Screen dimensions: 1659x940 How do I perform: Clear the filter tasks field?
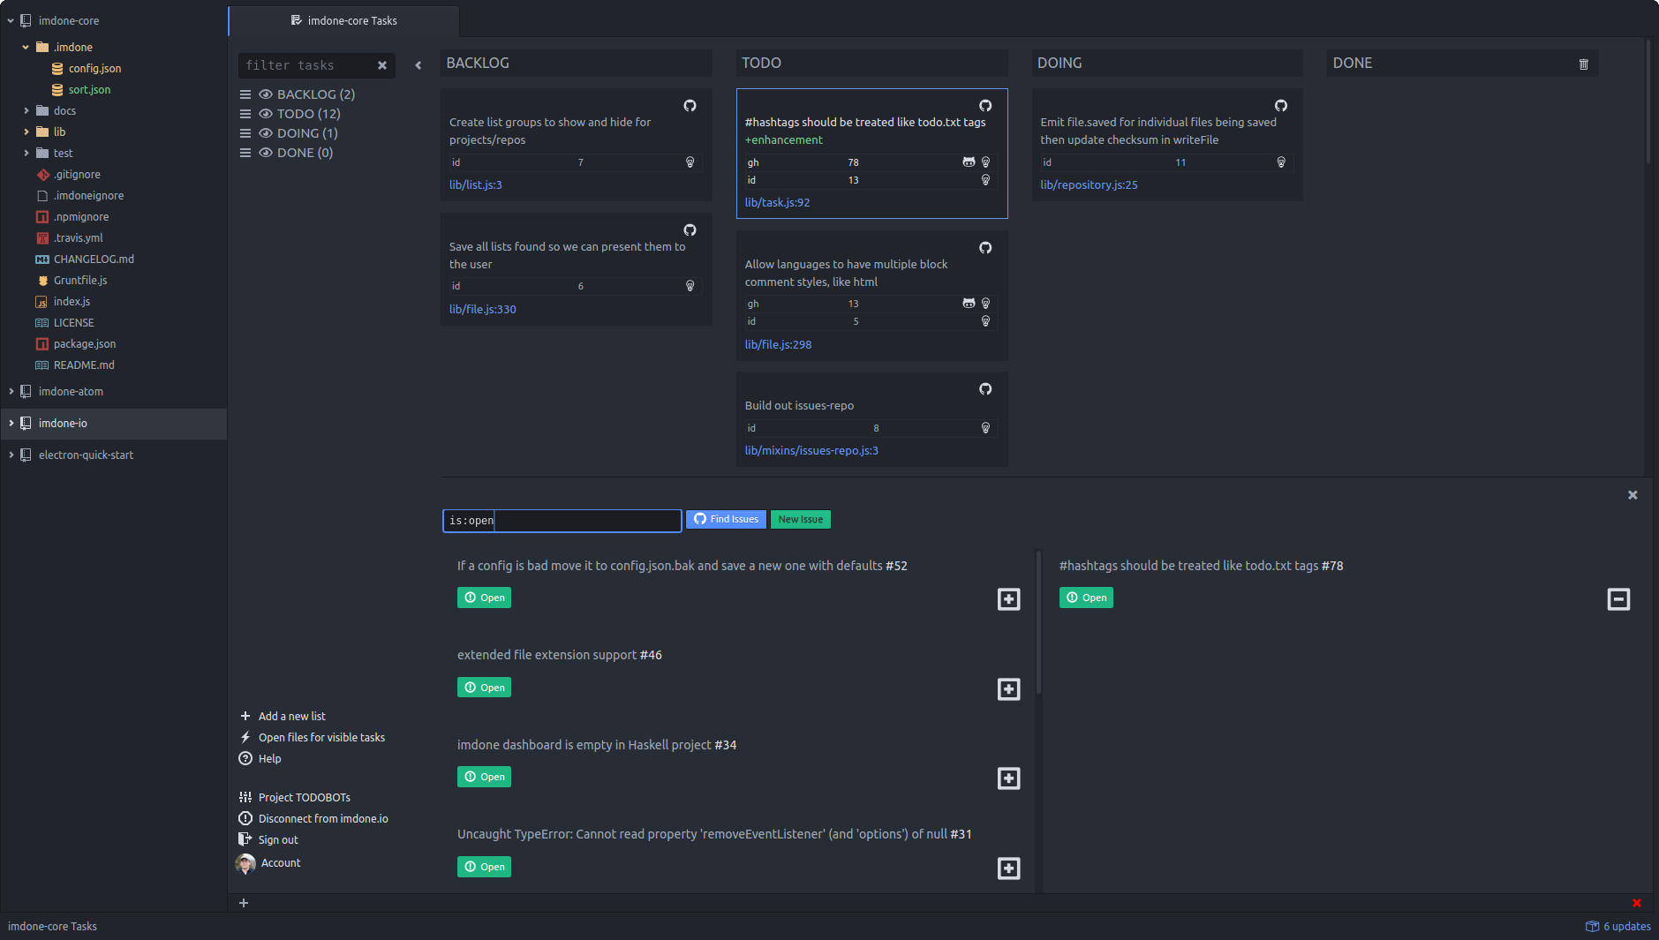point(382,65)
